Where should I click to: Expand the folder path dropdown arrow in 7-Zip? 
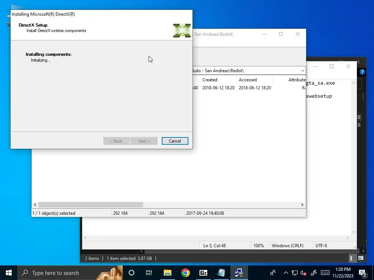pos(302,71)
